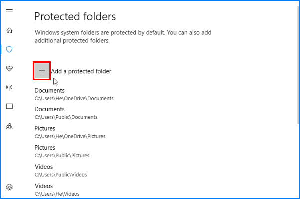Click the C:\Users\He\OneDrive\Pictures path text
Screen dimensions: 300x199
70,136
